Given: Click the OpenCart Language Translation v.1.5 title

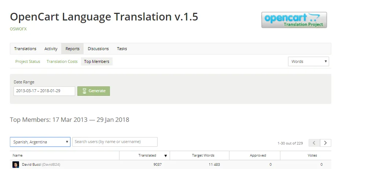Looking at the screenshot, I should coord(104,17).
